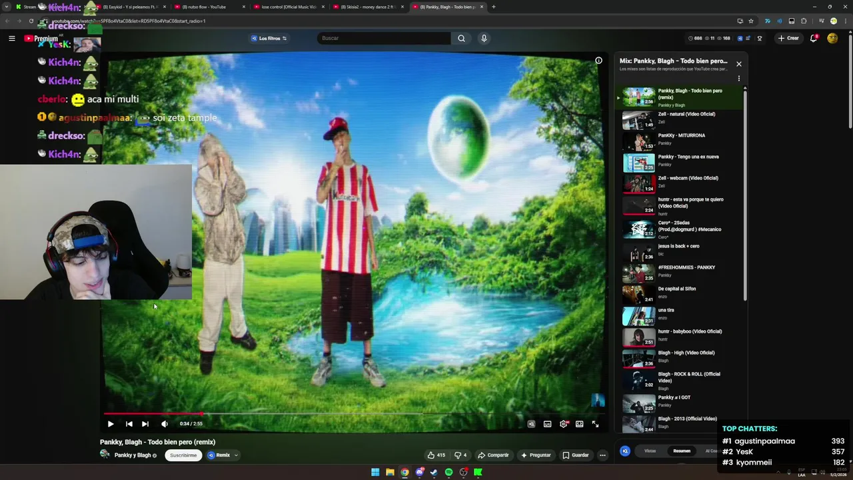Select huntr - babyboo (Video Oficial)
Image resolution: width=853 pixels, height=480 pixels.
click(x=681, y=336)
